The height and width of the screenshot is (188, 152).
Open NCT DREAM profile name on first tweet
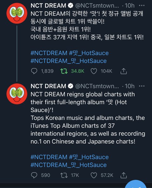48,5
